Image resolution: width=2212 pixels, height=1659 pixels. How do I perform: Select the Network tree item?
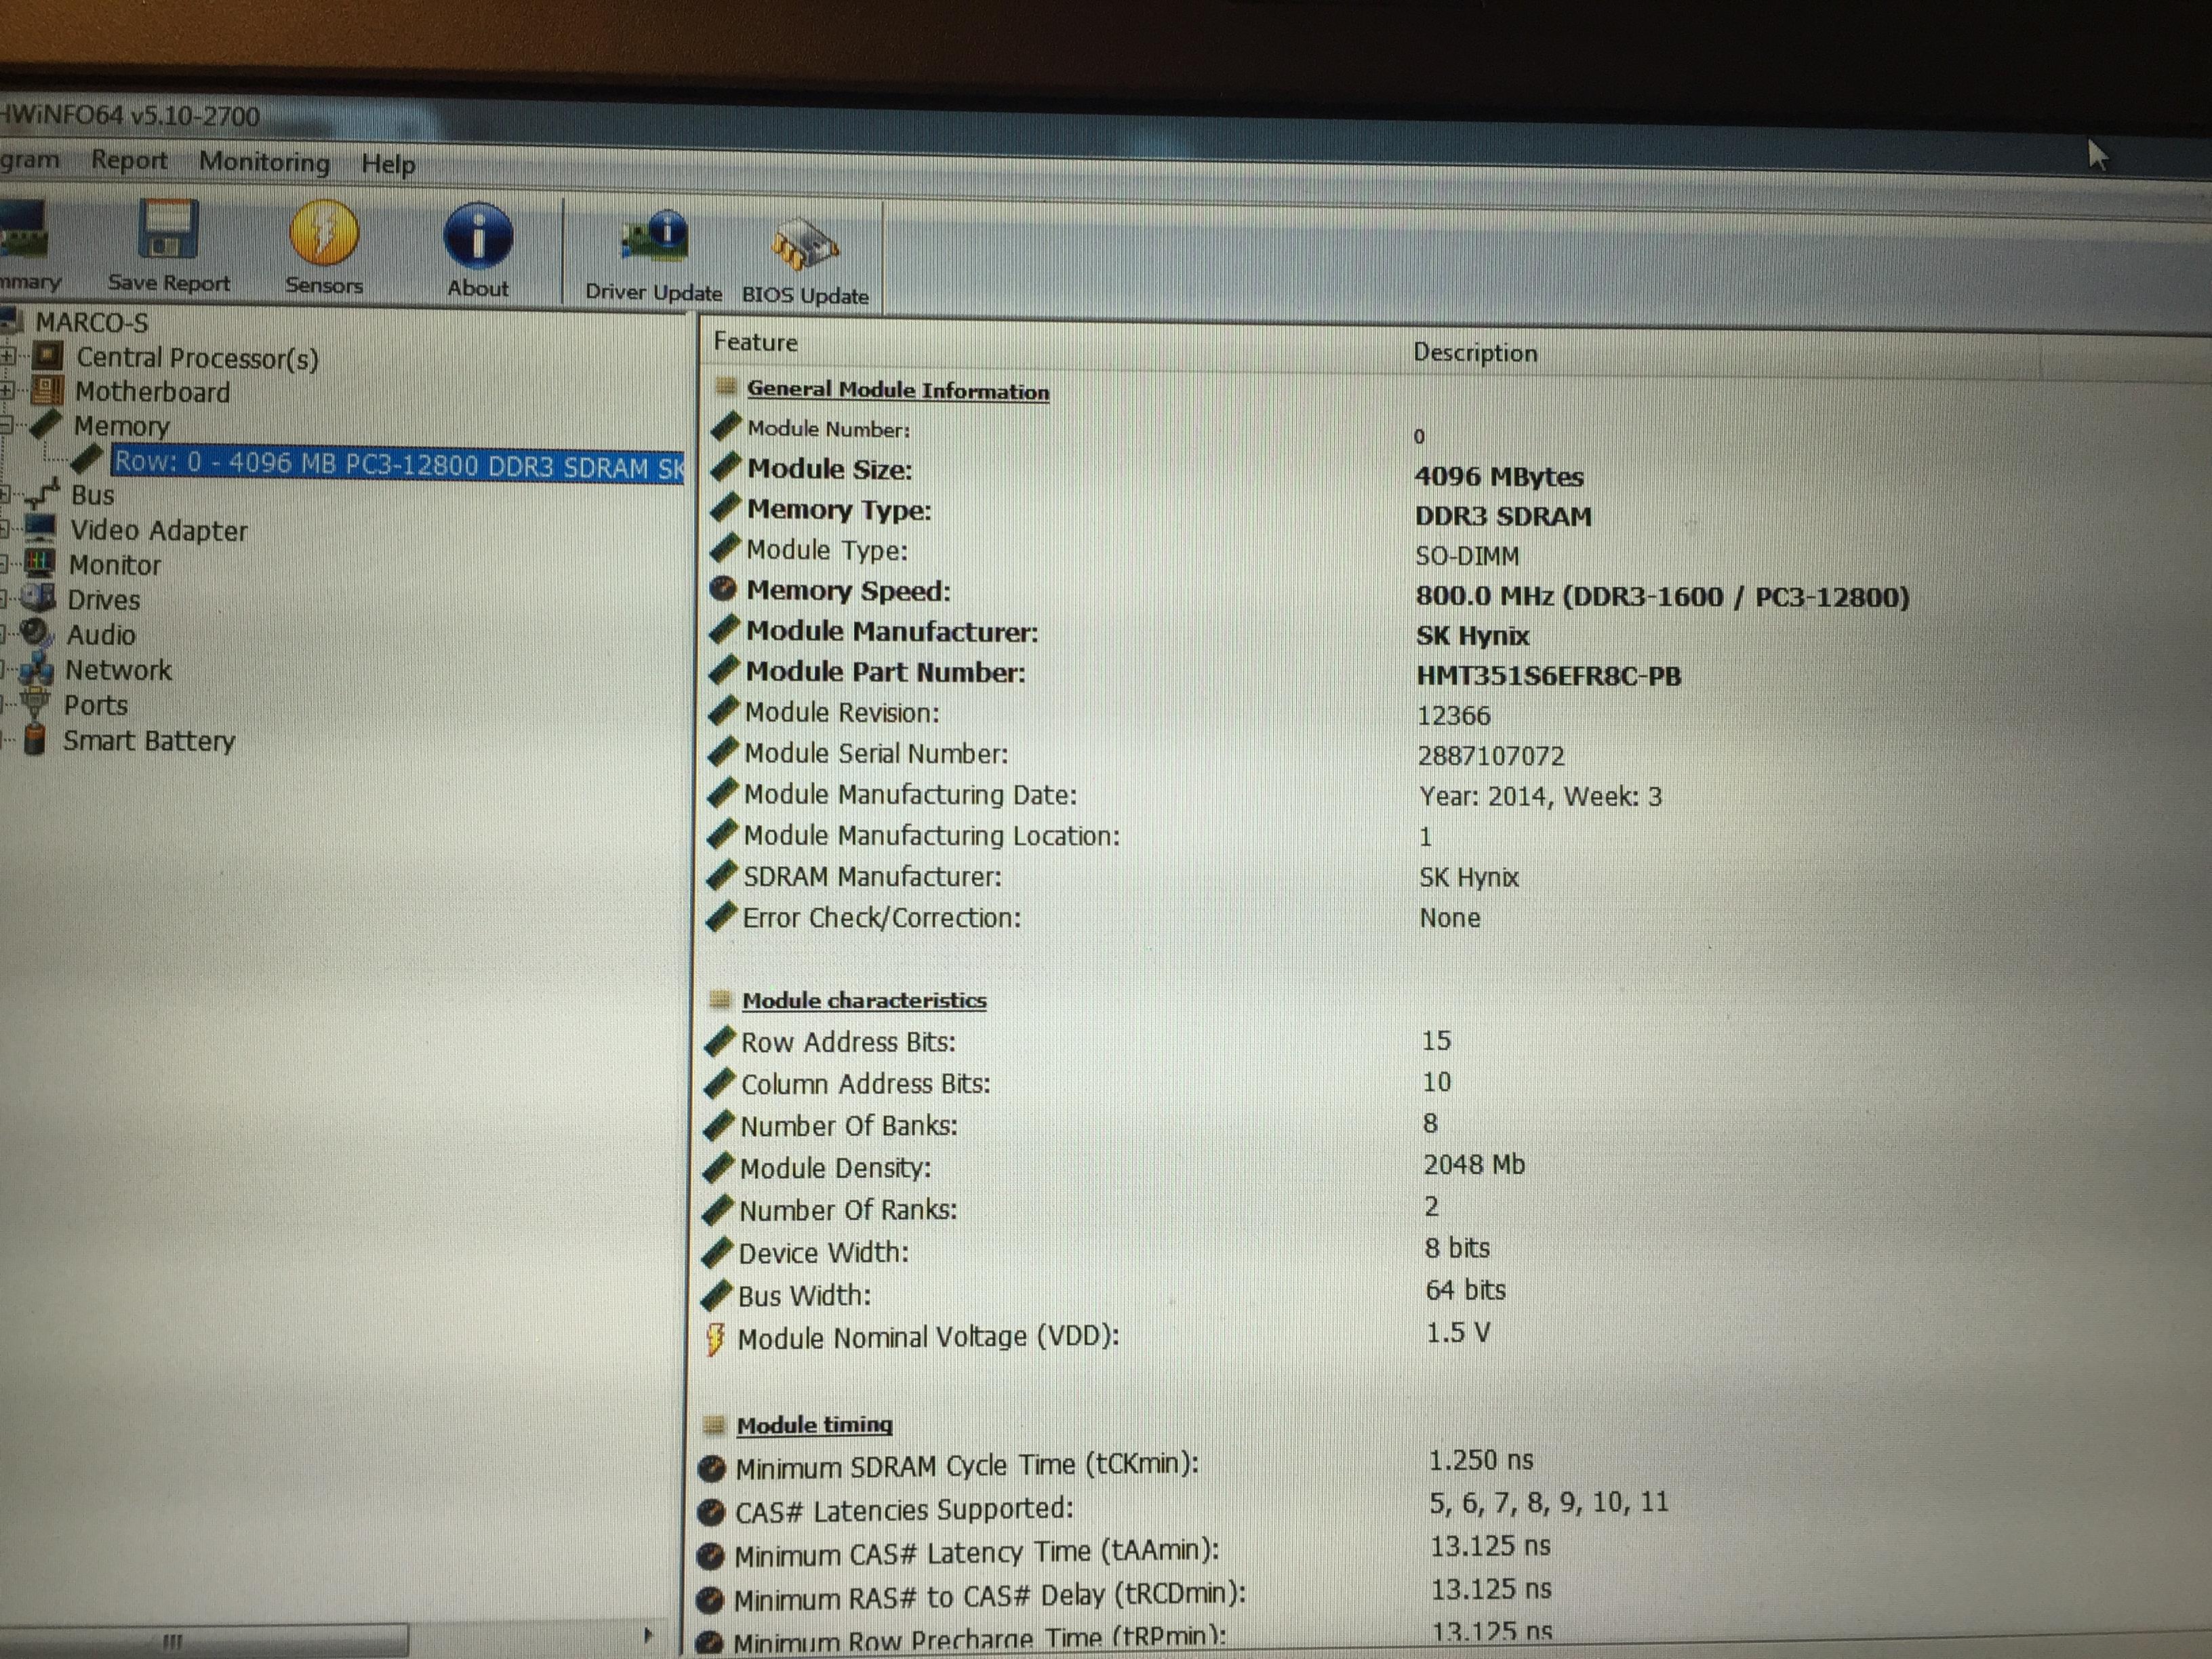click(x=118, y=670)
